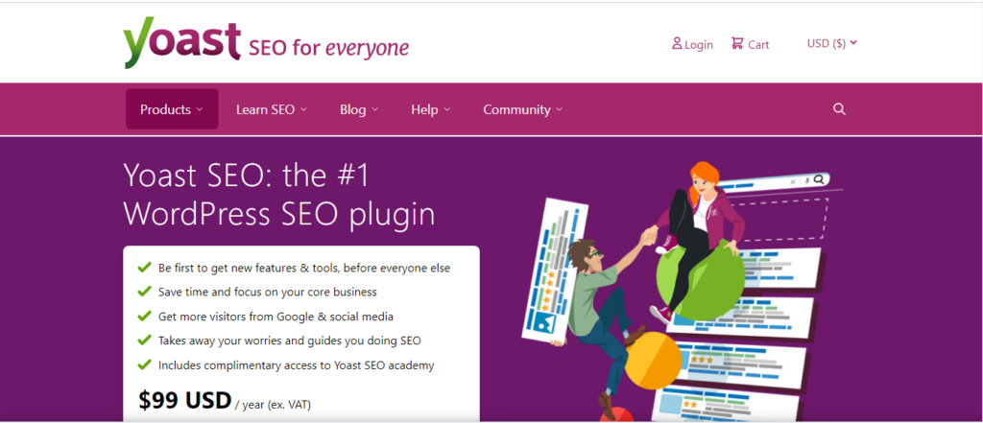This screenshot has height=423, width=983.
Task: Click the shopping cart icon
Action: (x=737, y=43)
